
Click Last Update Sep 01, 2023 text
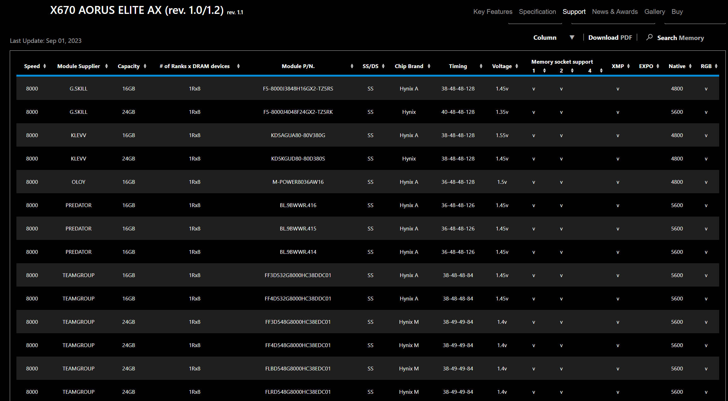(46, 41)
